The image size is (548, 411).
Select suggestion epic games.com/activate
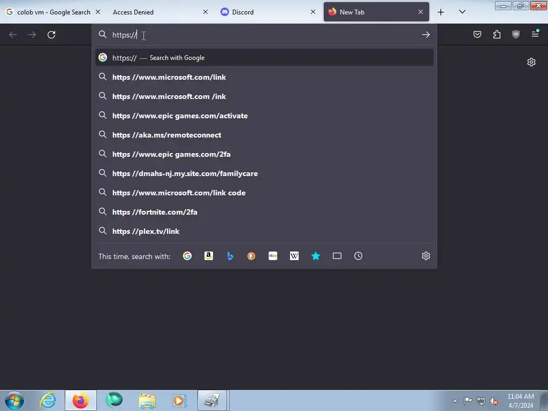coord(264,116)
